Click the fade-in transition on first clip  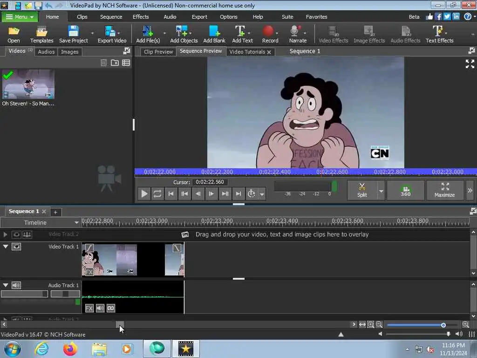(89, 248)
